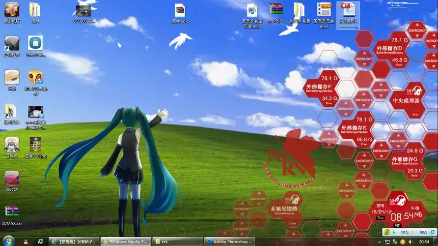The height and width of the screenshot is (246, 438).
Task: Select the 东方系列 BT torrent file icon
Action: point(348,11)
